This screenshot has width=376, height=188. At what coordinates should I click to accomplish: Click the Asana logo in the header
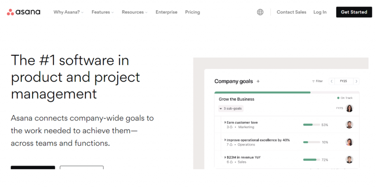tap(23, 12)
